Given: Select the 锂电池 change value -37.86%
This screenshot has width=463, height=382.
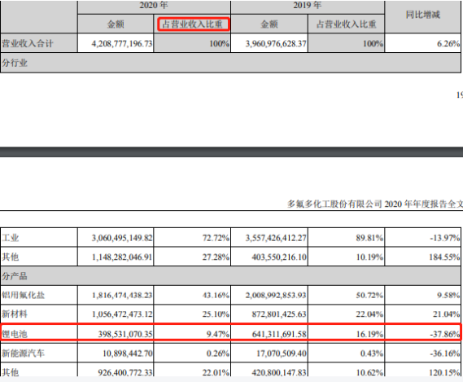Looking at the screenshot, I should (445, 334).
